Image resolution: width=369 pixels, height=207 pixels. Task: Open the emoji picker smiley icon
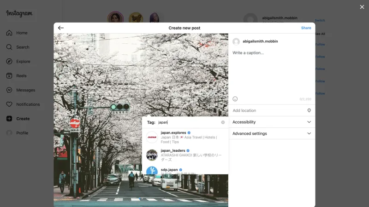(235, 99)
